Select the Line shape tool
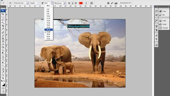This screenshot has width=170, height=96. click(x=3, y=66)
